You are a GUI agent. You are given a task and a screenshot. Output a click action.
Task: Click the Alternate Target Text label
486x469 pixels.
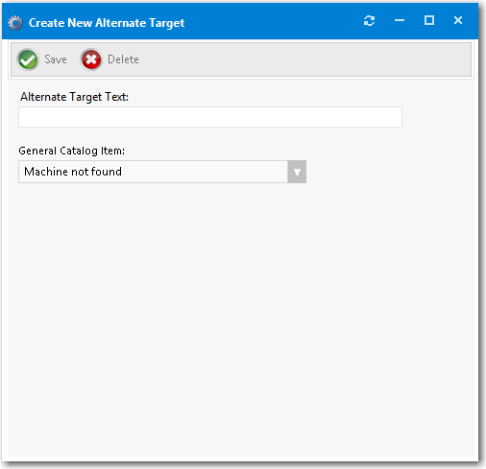[x=74, y=97]
